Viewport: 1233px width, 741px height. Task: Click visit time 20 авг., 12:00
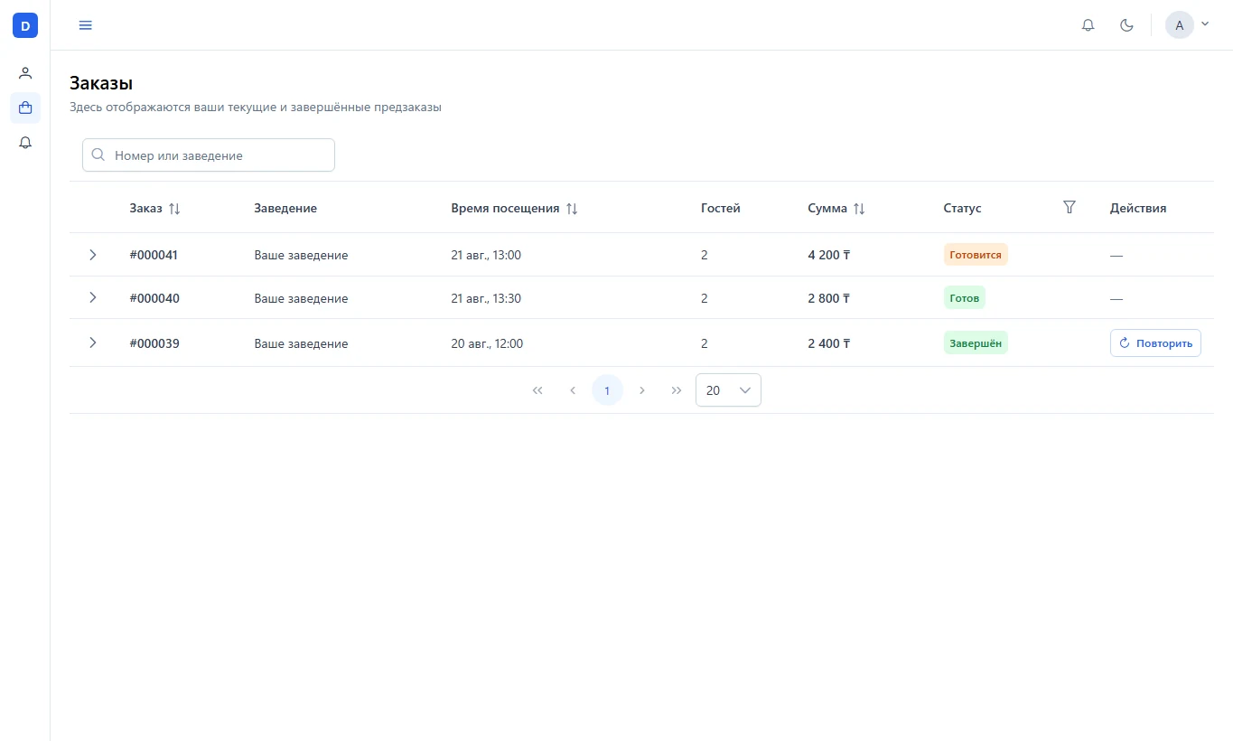coord(487,343)
